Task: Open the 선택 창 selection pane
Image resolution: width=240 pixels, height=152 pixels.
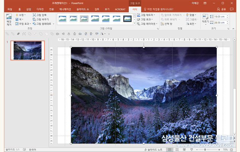Action: click(x=166, y=24)
